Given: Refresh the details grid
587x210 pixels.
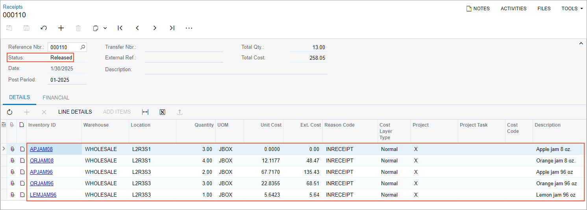Looking at the screenshot, I should tap(10, 112).
